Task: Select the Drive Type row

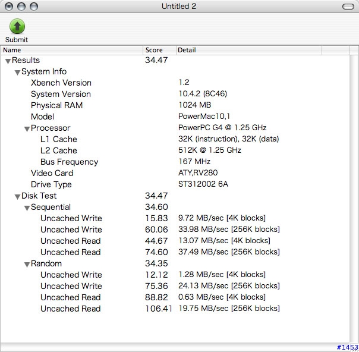Action: click(x=175, y=184)
